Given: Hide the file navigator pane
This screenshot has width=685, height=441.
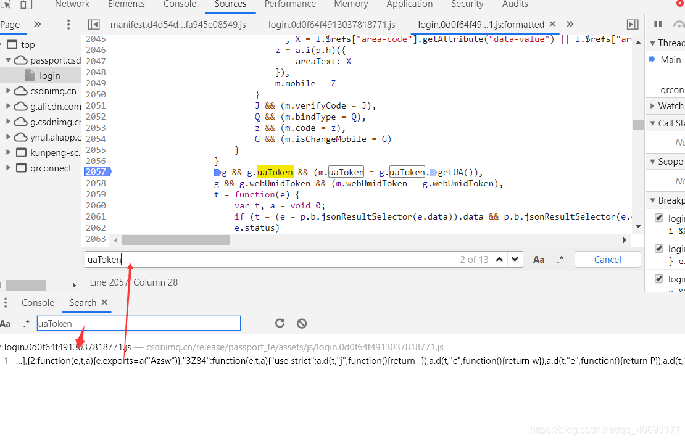Looking at the screenshot, I should [x=94, y=25].
